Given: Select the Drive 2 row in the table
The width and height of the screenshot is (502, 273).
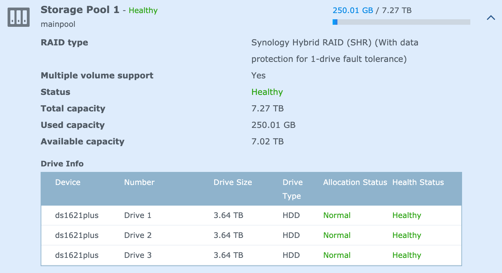Looking at the screenshot, I should (251, 236).
